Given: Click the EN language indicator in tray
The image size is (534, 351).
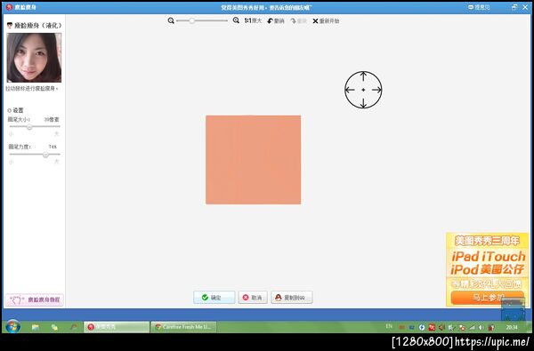Looking at the screenshot, I should point(389,326).
